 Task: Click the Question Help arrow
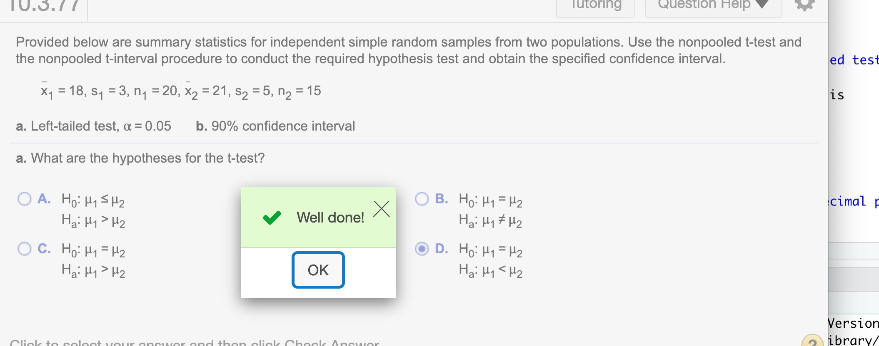pos(762,4)
